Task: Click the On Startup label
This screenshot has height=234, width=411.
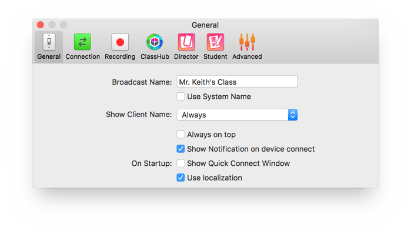Action: click(152, 163)
